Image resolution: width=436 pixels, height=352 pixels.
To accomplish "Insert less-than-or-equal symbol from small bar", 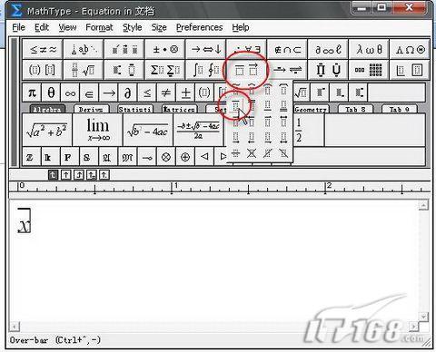I will [147, 93].
